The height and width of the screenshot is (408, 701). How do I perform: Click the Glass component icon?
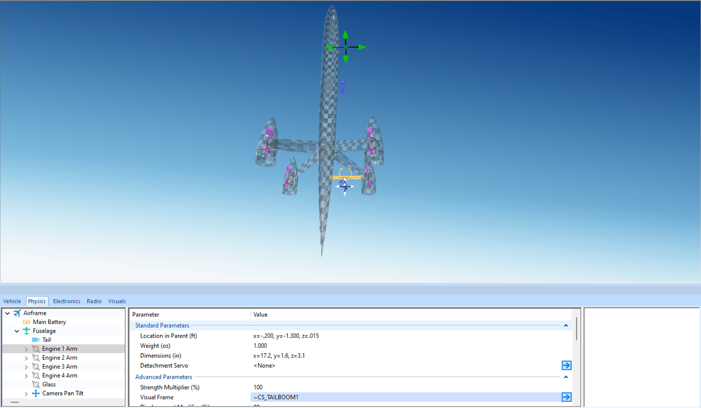tap(36, 384)
